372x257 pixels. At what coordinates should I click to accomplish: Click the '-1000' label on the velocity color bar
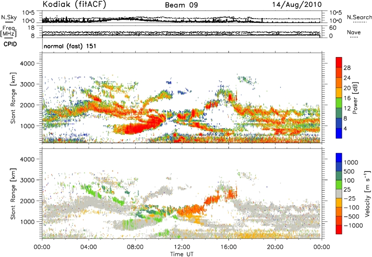coord(353,225)
